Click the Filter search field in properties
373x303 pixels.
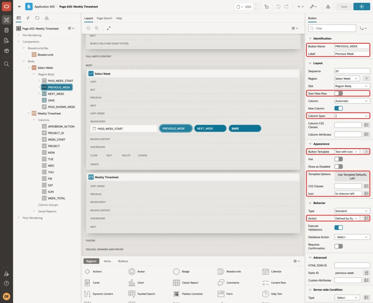(x=332, y=28)
